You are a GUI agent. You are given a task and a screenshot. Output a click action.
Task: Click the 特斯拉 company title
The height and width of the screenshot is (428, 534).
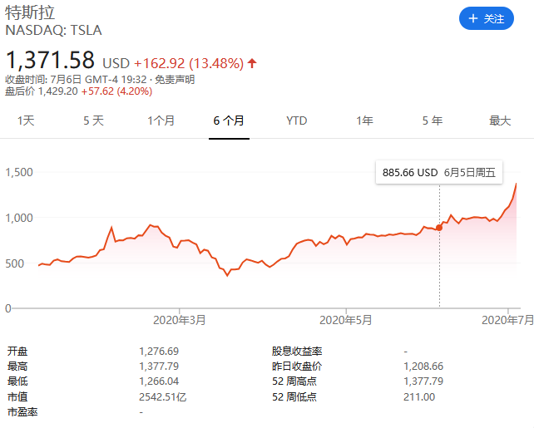(x=29, y=12)
